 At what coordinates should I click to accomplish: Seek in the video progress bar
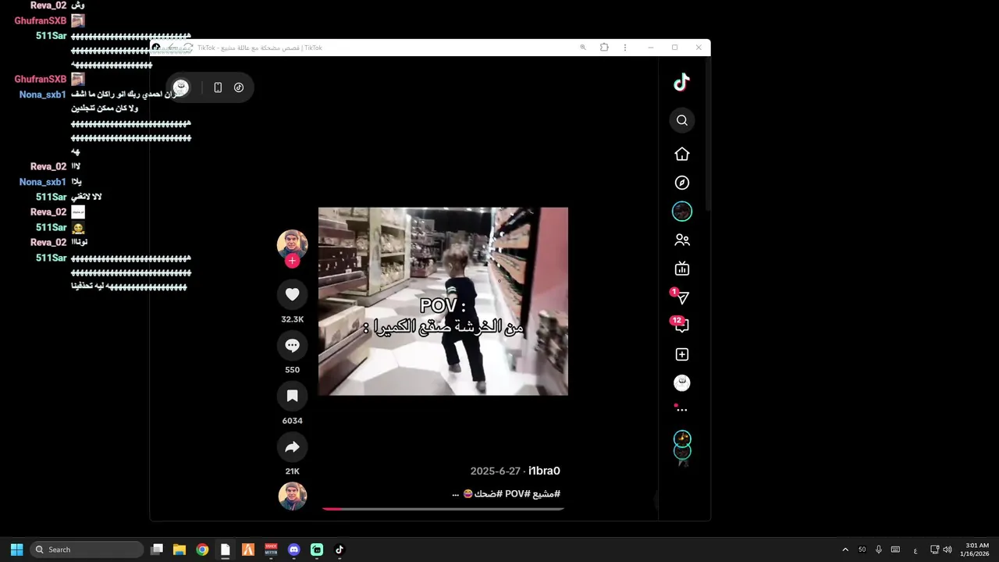pyautogui.click(x=443, y=508)
